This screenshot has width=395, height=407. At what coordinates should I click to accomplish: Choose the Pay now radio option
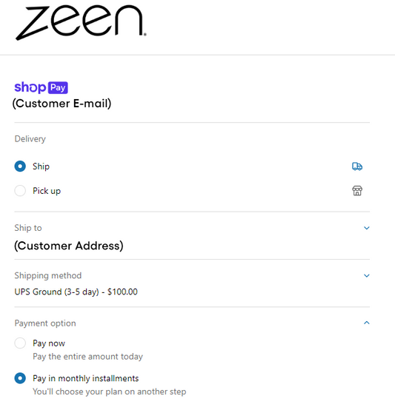pos(20,343)
